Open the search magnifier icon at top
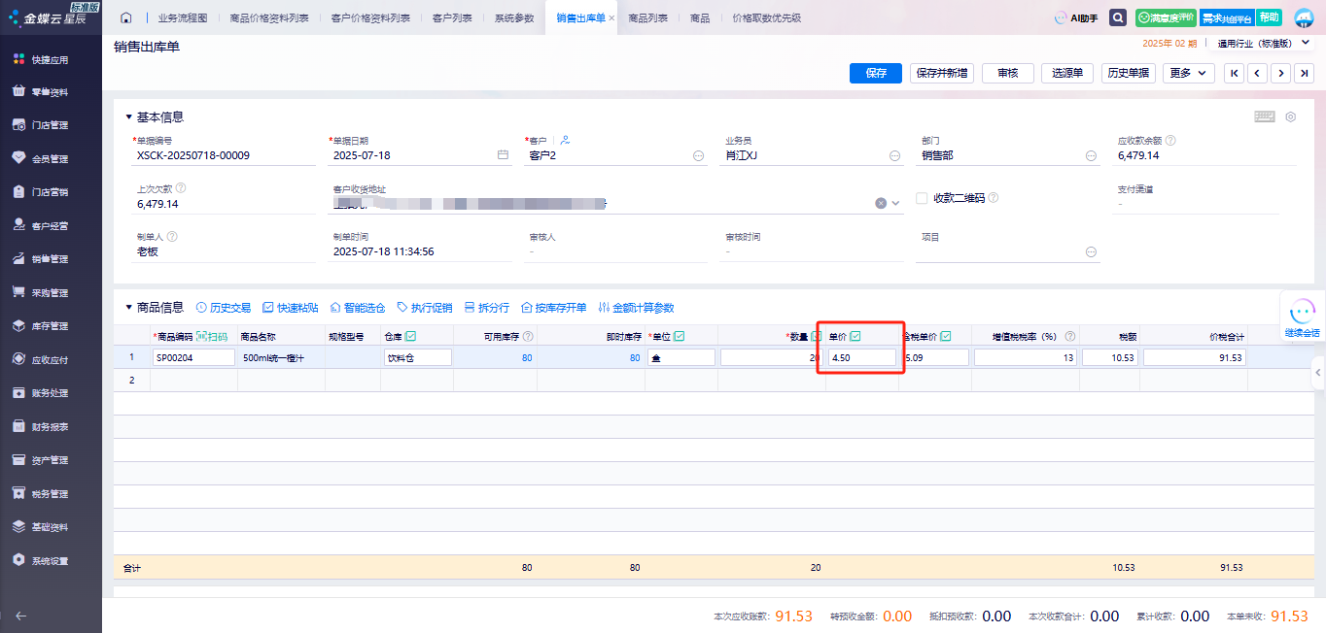Viewport: 1326px width, 633px height. (x=1118, y=17)
